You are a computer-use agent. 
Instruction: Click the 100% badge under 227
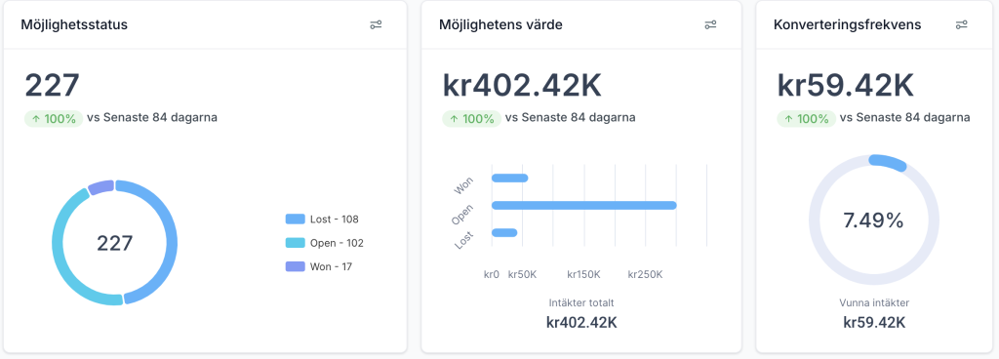point(54,118)
